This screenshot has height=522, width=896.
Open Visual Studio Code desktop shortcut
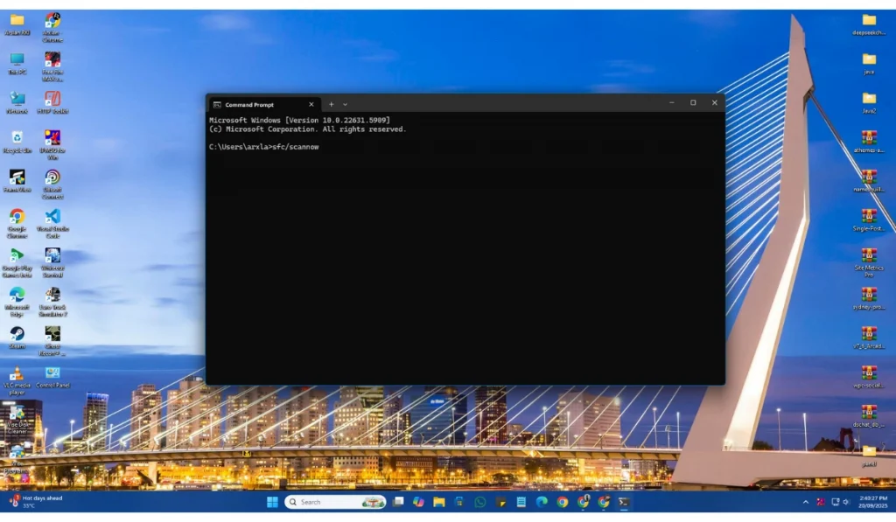pos(52,217)
